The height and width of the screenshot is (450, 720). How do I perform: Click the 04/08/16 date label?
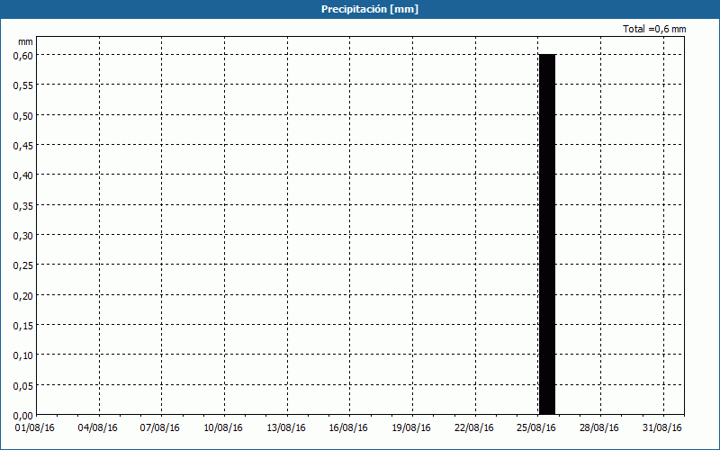tap(97, 428)
